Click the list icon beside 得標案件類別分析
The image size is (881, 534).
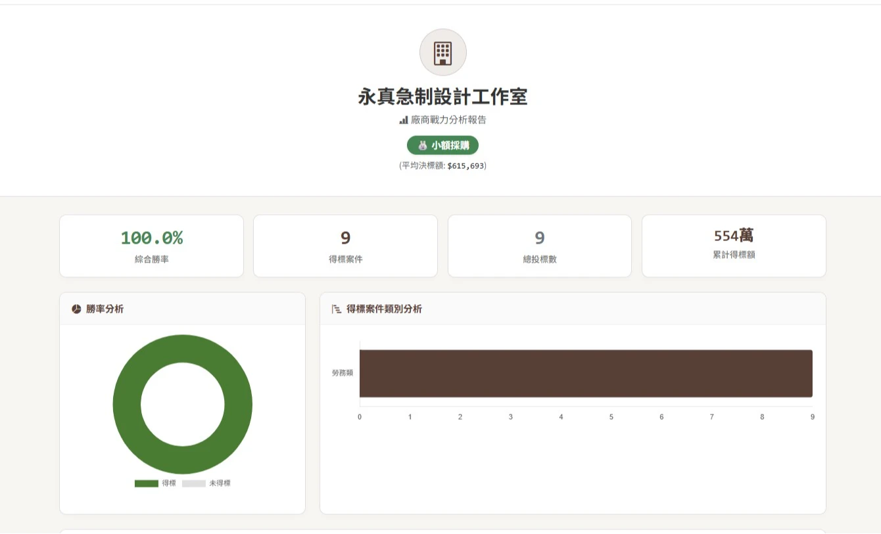(x=337, y=309)
